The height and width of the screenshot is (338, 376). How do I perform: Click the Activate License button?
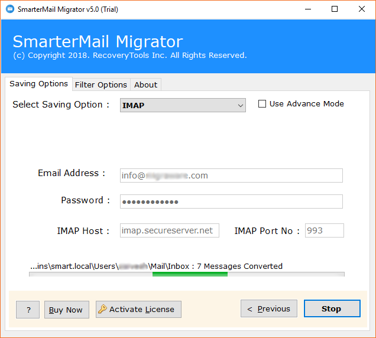(138, 310)
